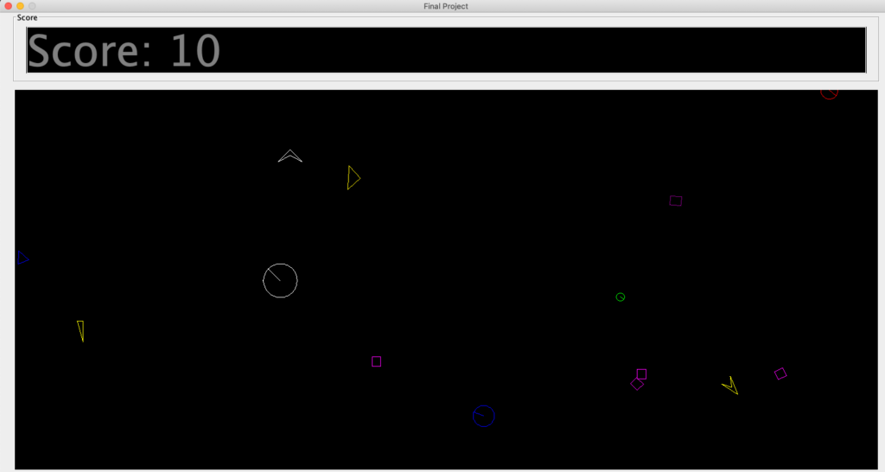This screenshot has width=885, height=472.
Task: Click the lone magenta square left of the blue circle
Action: pyautogui.click(x=377, y=361)
